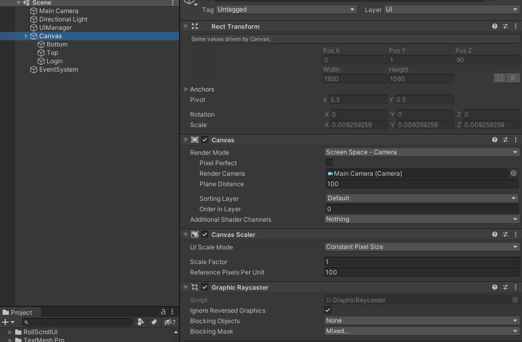Select UIManager in hierarchy
This screenshot has width=522, height=342.
[55, 28]
